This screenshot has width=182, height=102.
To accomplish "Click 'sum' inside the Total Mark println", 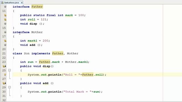I will point(96,92).
